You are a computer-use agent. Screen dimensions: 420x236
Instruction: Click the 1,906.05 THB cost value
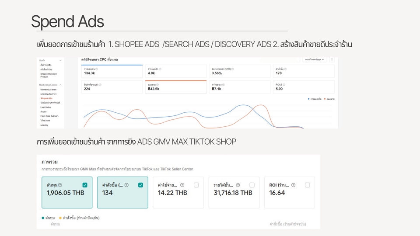[65, 193]
